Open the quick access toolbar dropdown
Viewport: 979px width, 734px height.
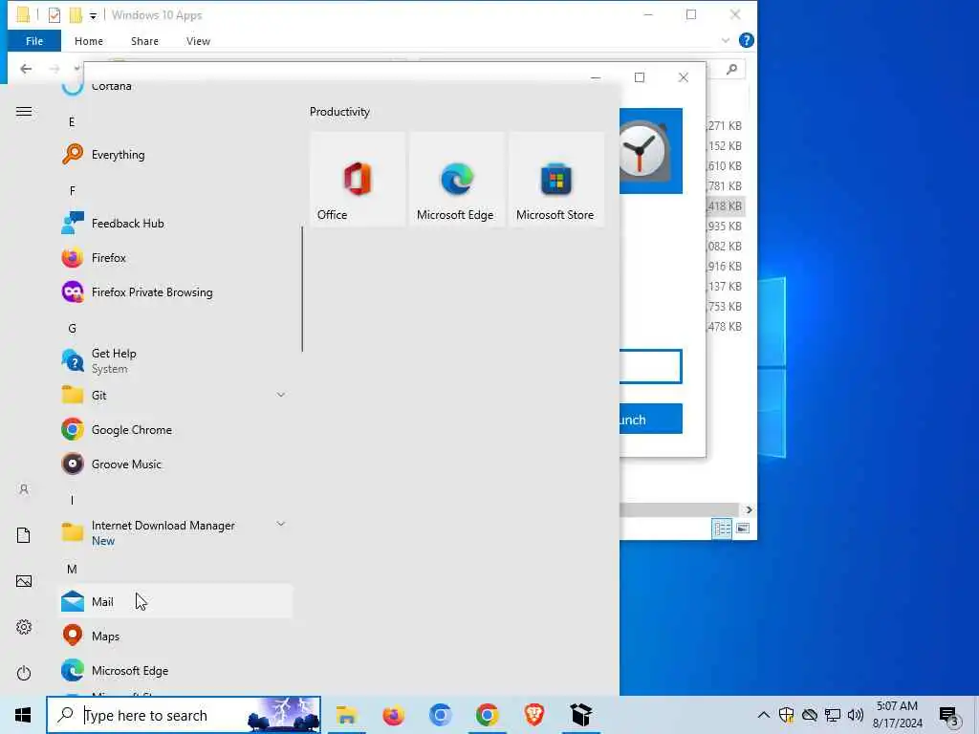click(x=93, y=15)
